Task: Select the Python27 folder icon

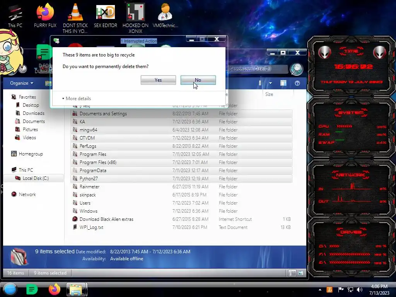Action: 75,178
